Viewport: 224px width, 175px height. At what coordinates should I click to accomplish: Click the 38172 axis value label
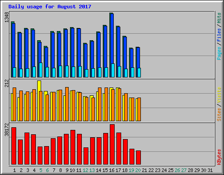coord(7,129)
